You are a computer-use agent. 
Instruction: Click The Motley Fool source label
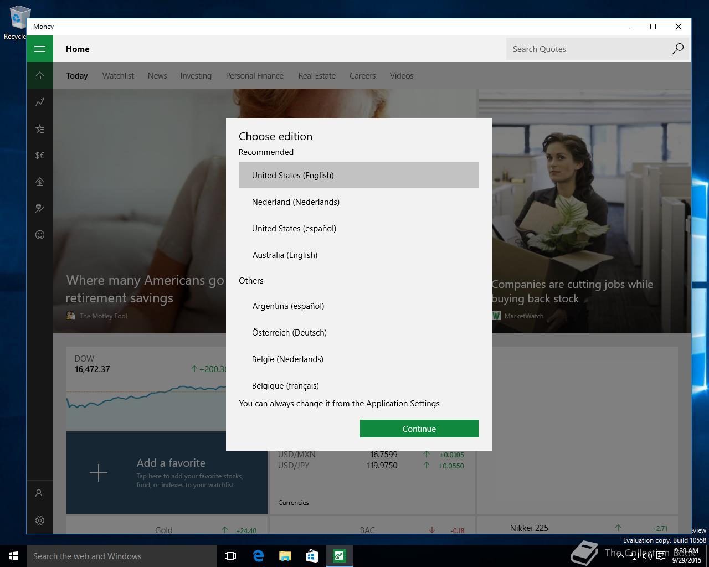click(103, 316)
